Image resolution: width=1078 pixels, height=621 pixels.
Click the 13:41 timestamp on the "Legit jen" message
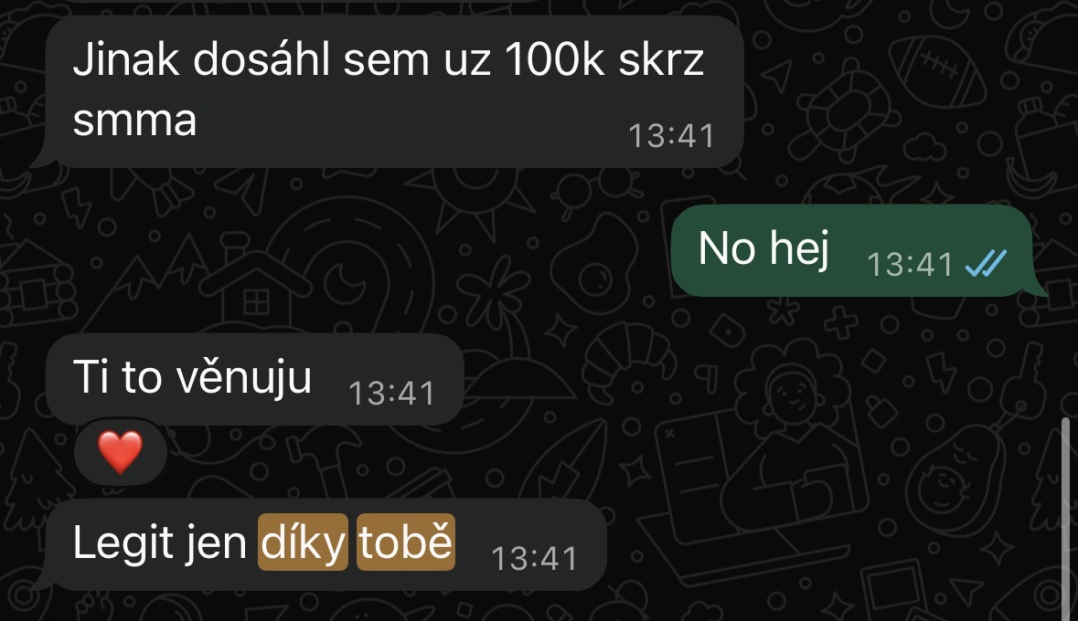535,559
